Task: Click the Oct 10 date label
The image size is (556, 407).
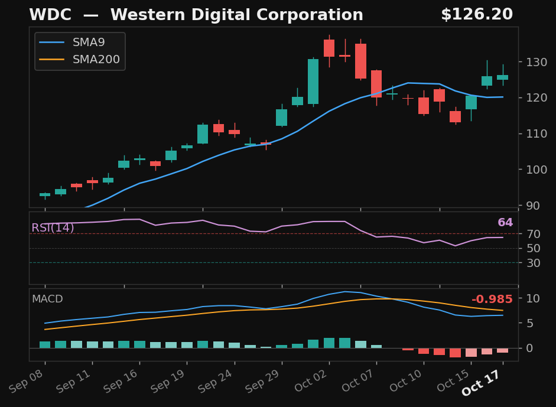Action: pos(406,380)
